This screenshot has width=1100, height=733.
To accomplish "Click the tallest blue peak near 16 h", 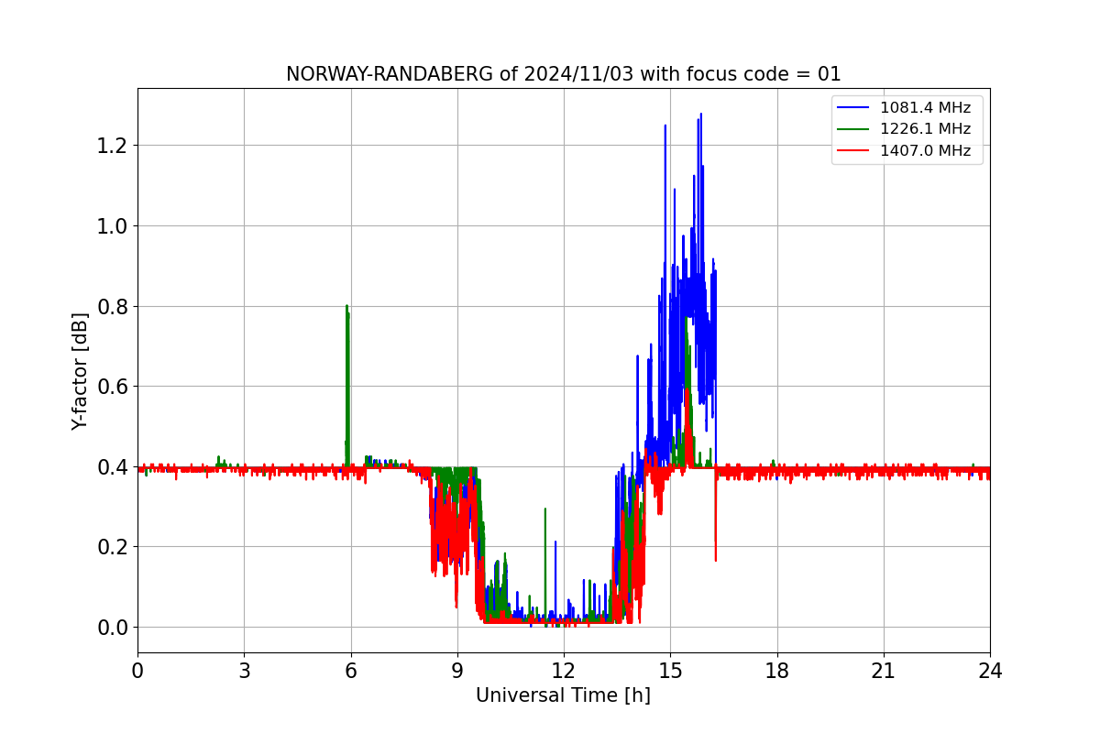I will [x=701, y=115].
